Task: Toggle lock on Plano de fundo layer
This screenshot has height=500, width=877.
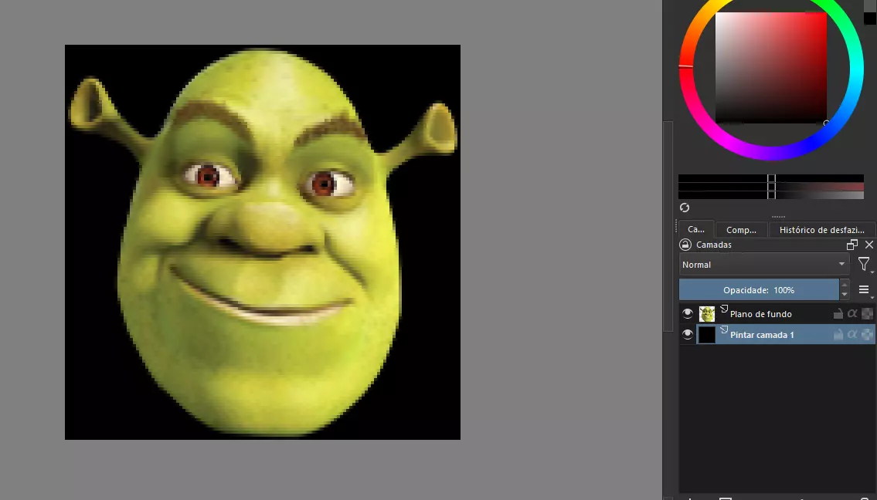Action: tap(838, 314)
